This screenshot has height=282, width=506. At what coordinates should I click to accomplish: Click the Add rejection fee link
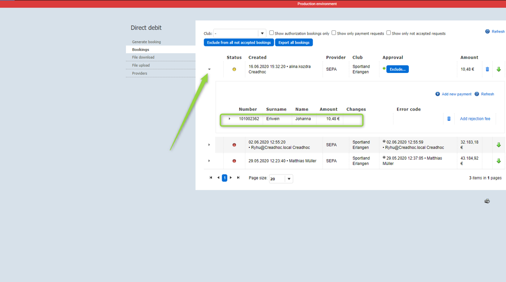(475, 119)
